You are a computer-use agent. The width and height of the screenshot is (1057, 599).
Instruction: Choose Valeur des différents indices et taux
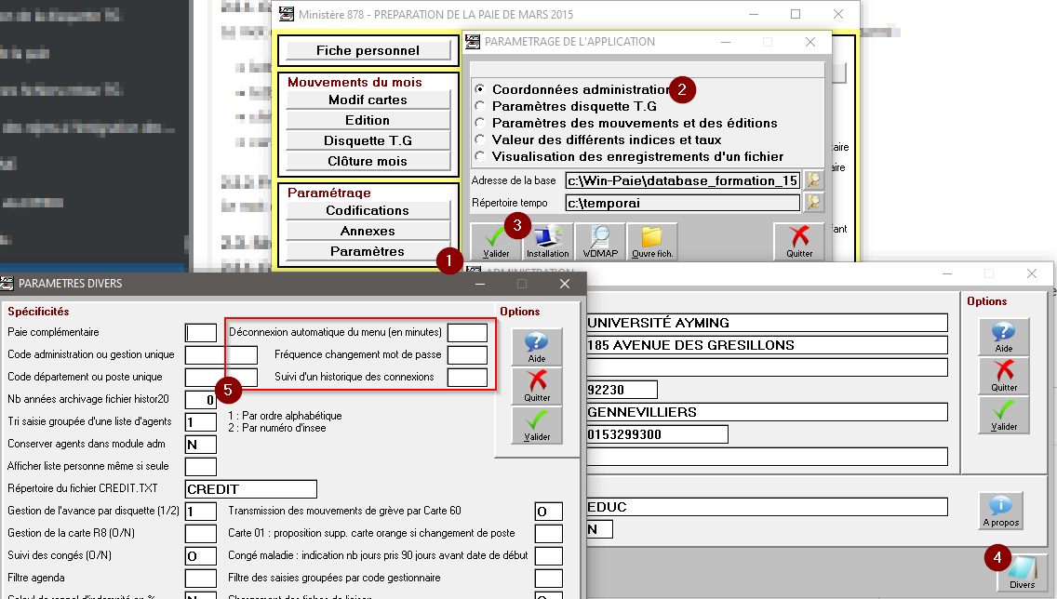480,140
